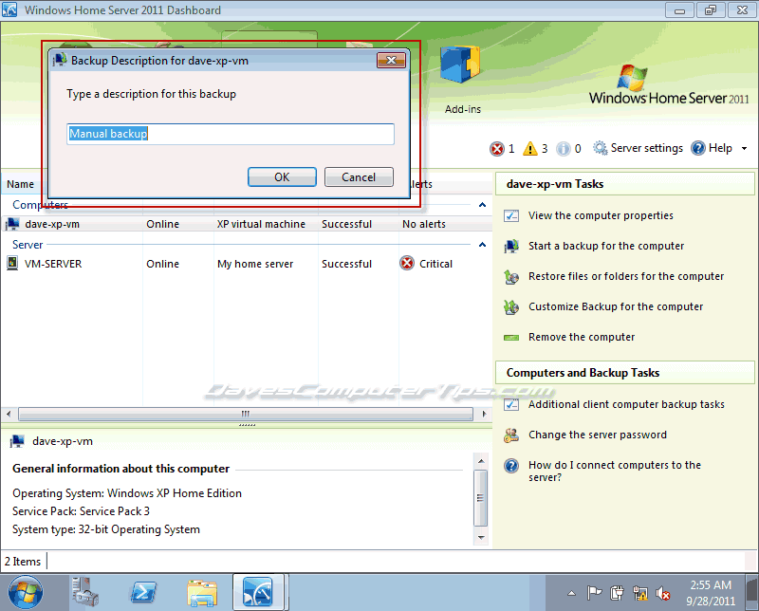Click the safely remove hardware tray icon
This screenshot has width=759, height=611.
coord(618,593)
